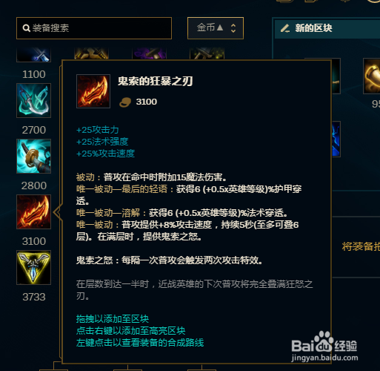
Task: Click the blue item hidden behind tooltip
Action: 336,139
